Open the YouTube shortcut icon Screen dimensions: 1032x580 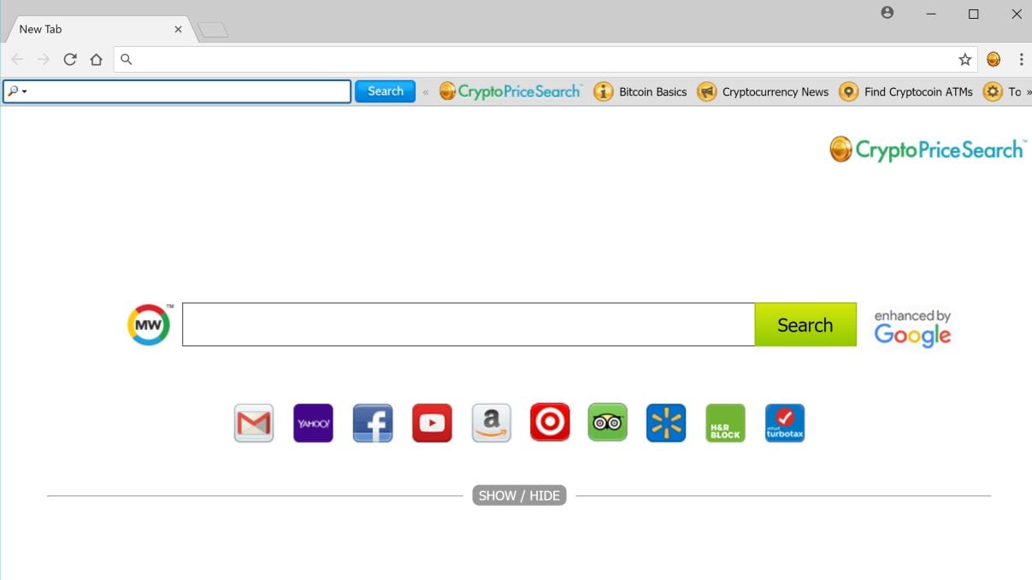coord(432,423)
